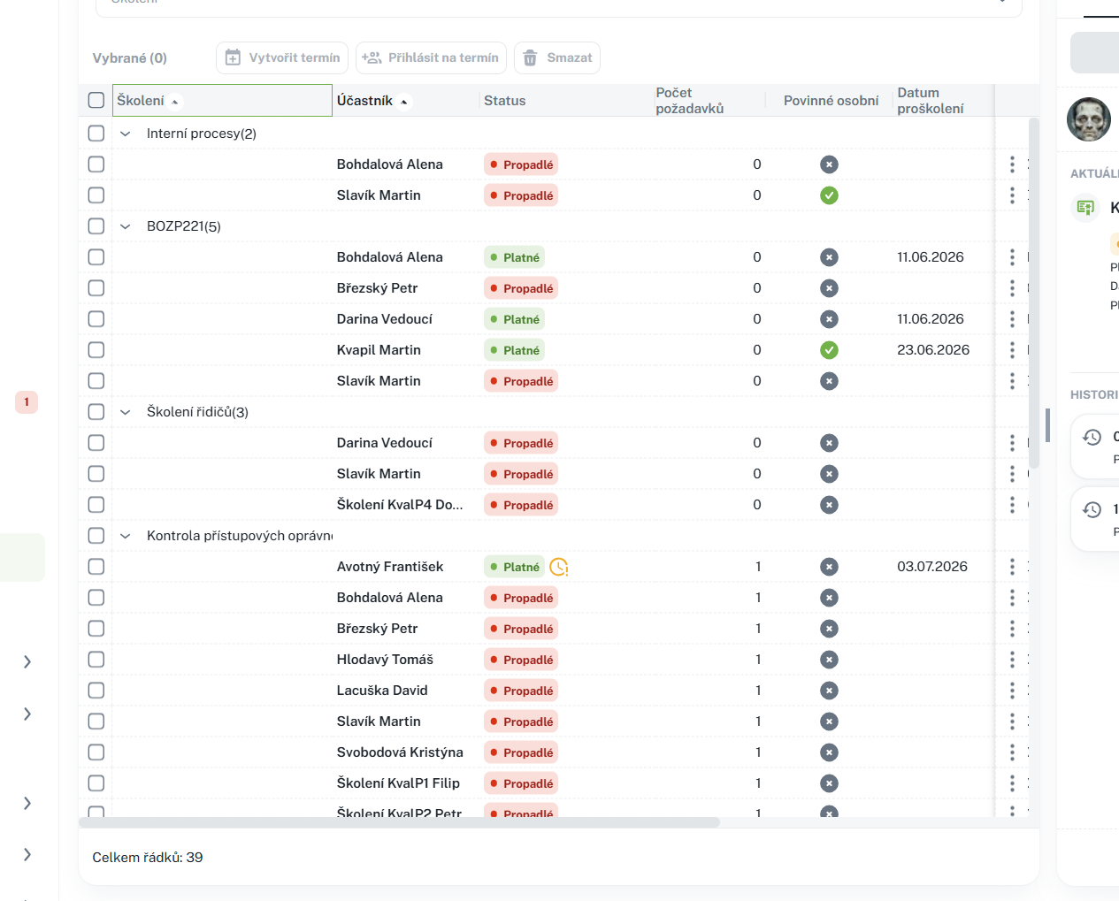Click the Přihlásit na termín button
This screenshot has height=901, width=1119.
pyautogui.click(x=431, y=57)
